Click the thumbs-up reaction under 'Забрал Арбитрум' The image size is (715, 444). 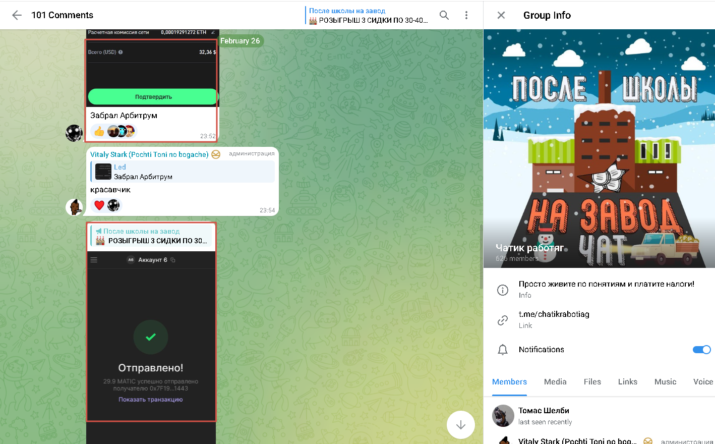(x=99, y=132)
